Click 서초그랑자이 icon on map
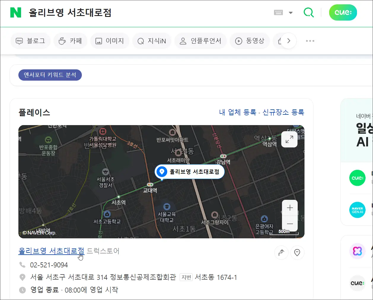Image resolution: width=373 pixels, height=300 pixels. pyautogui.click(x=215, y=215)
